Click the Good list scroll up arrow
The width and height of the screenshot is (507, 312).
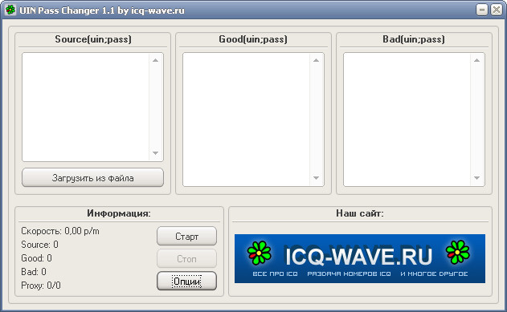tap(317, 60)
